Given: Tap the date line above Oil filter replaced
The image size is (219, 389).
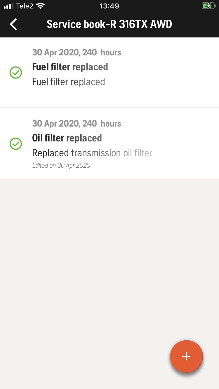Looking at the screenshot, I should point(77,124).
